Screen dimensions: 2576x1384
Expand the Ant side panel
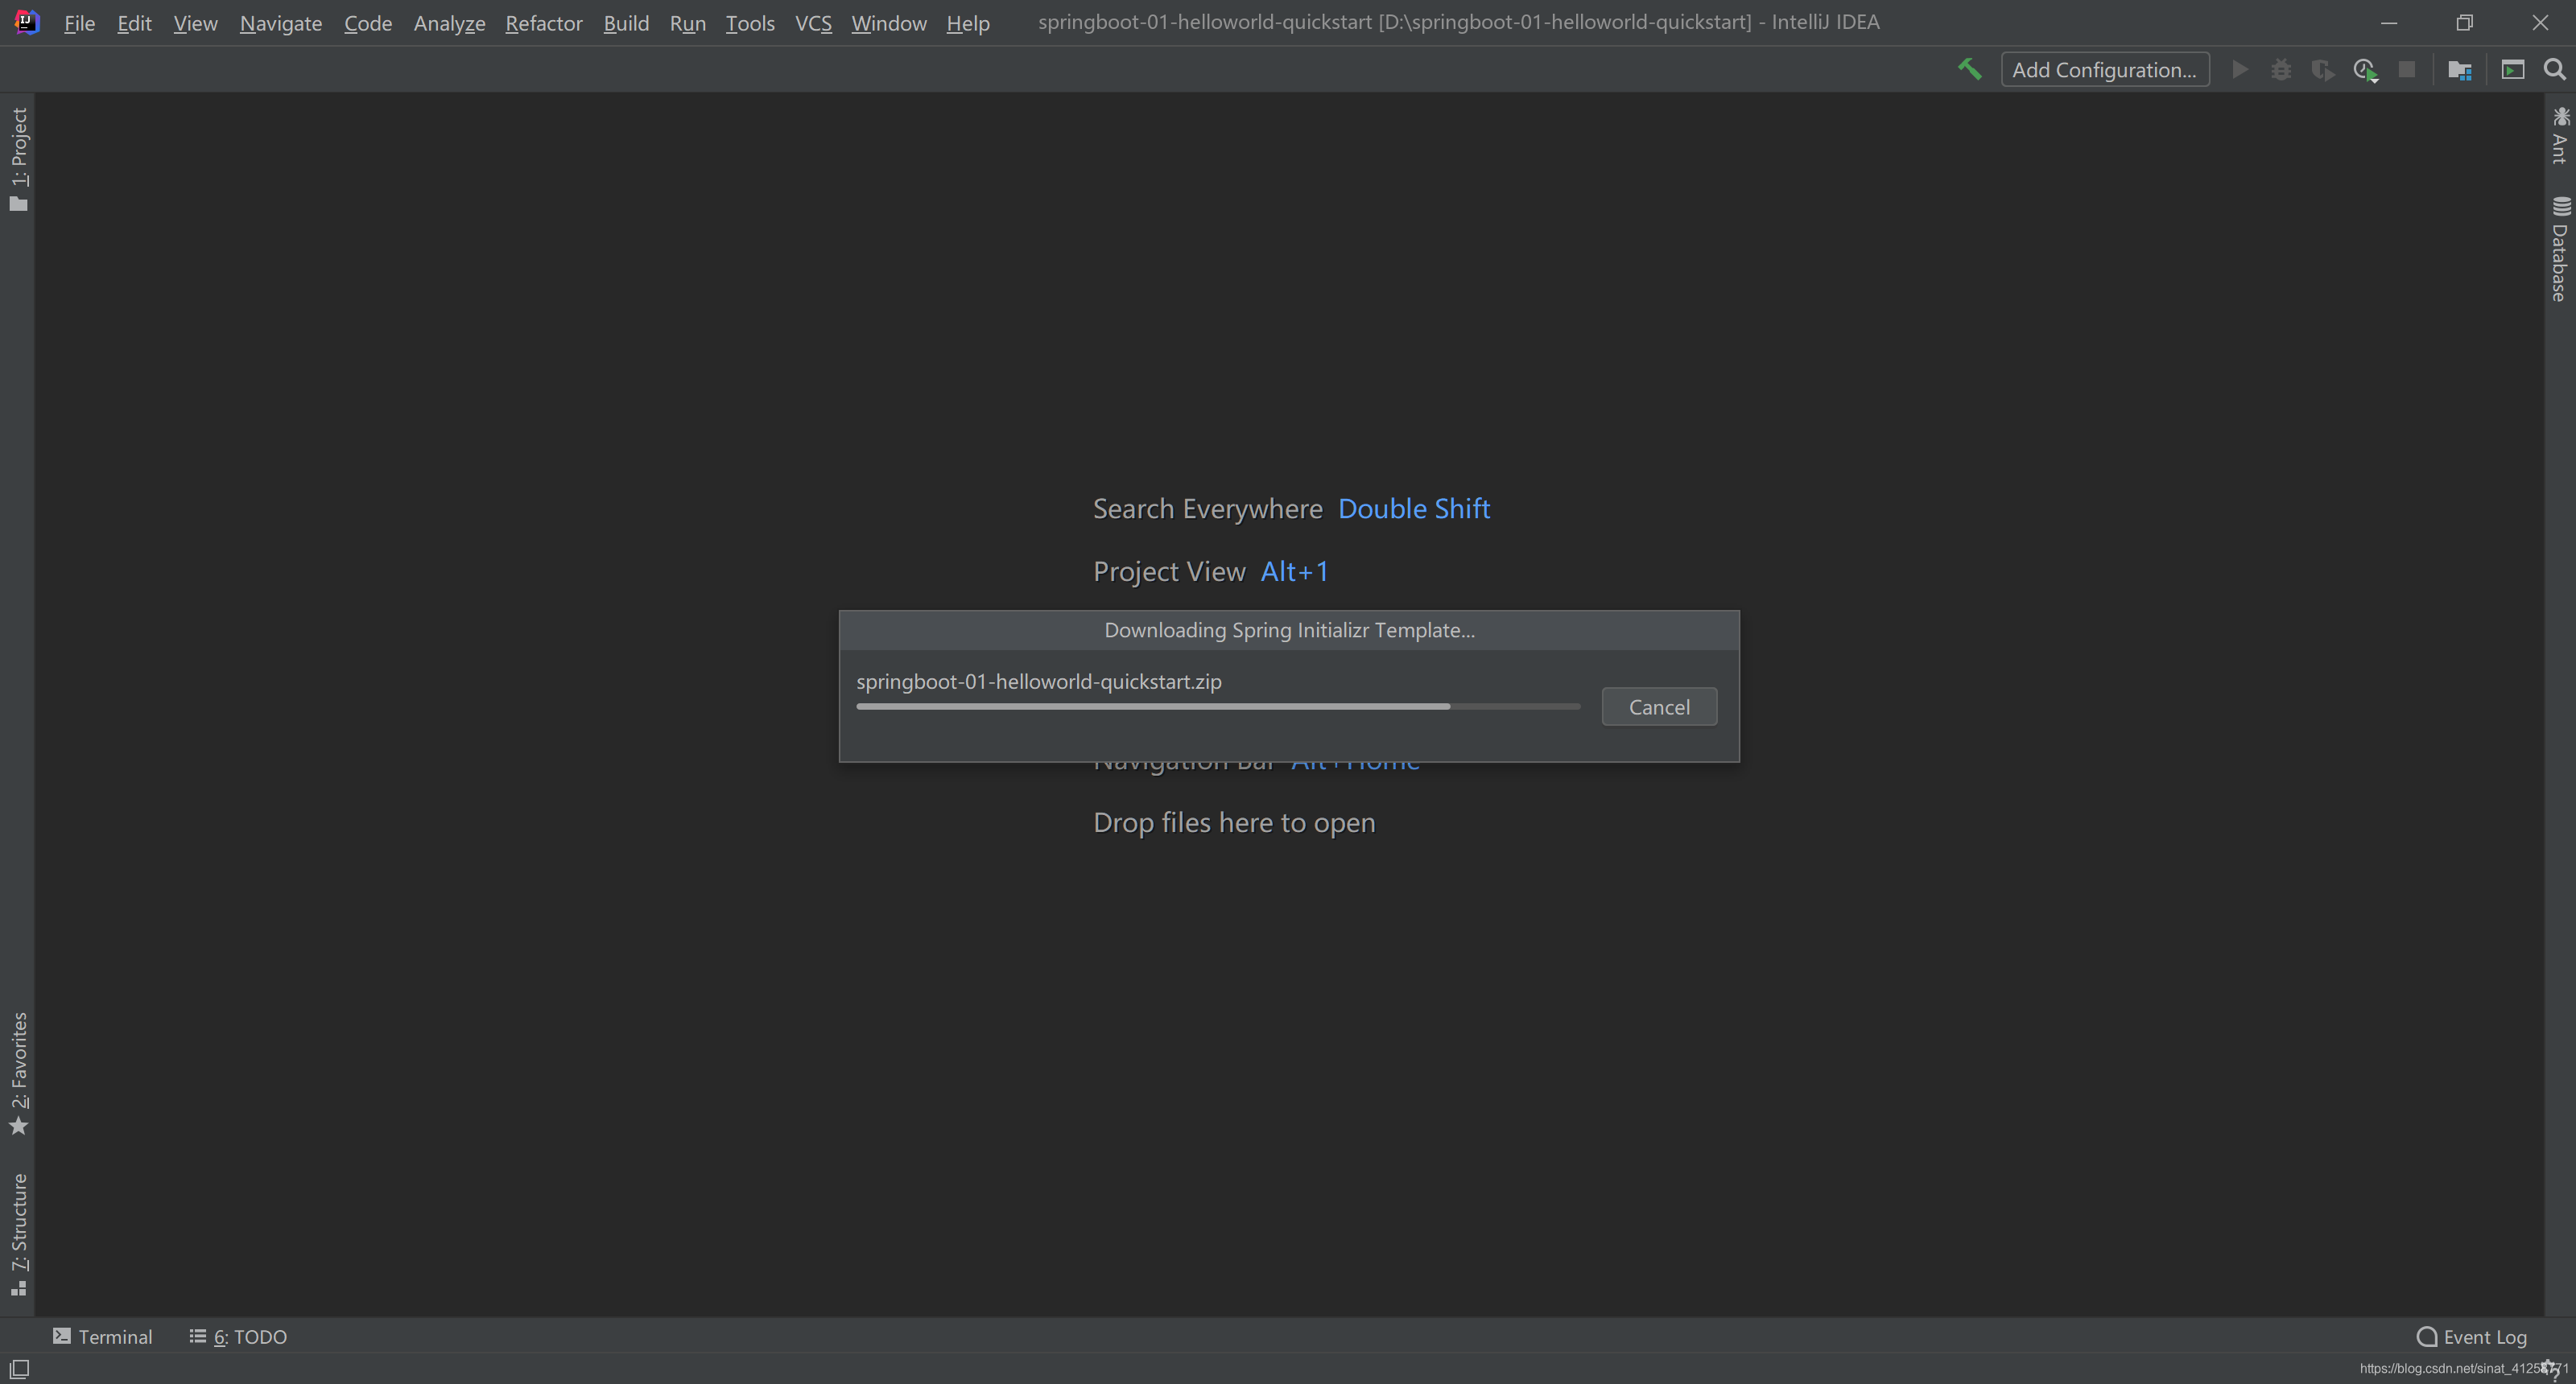(2559, 136)
